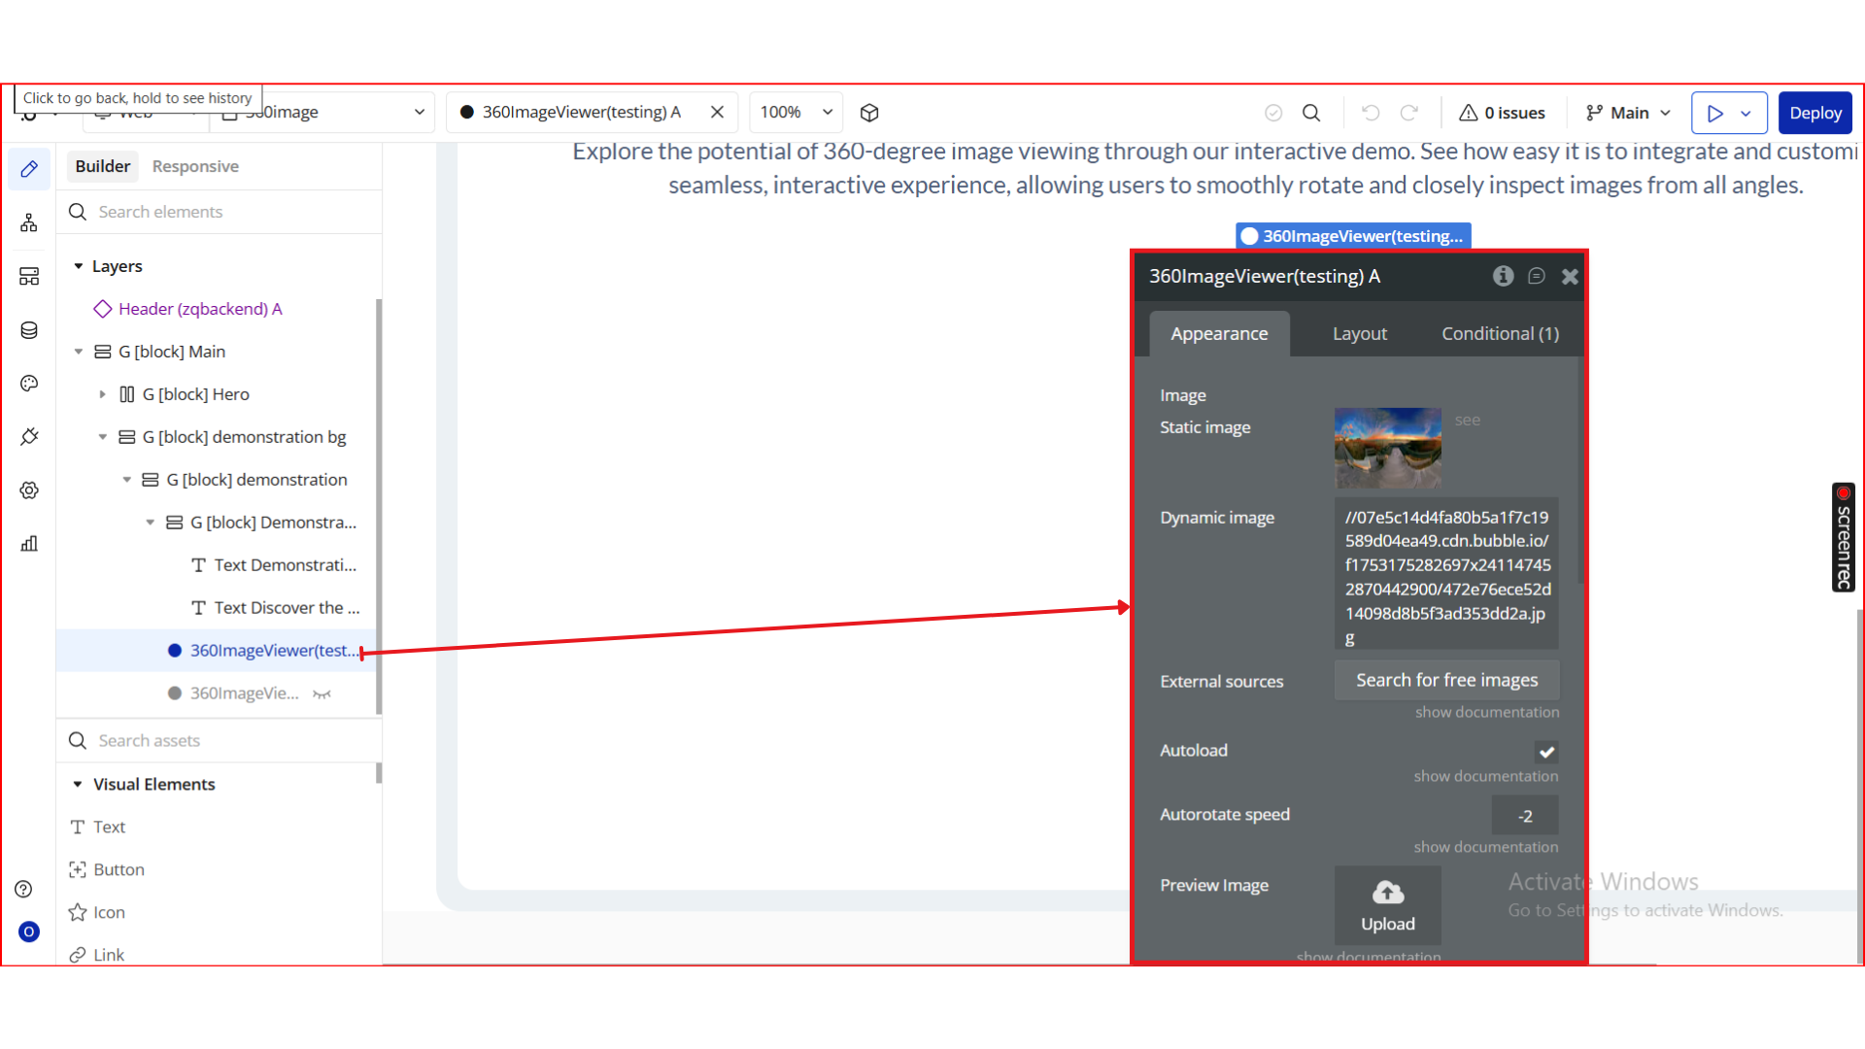Click the 3D cube icon in top bar

click(869, 113)
